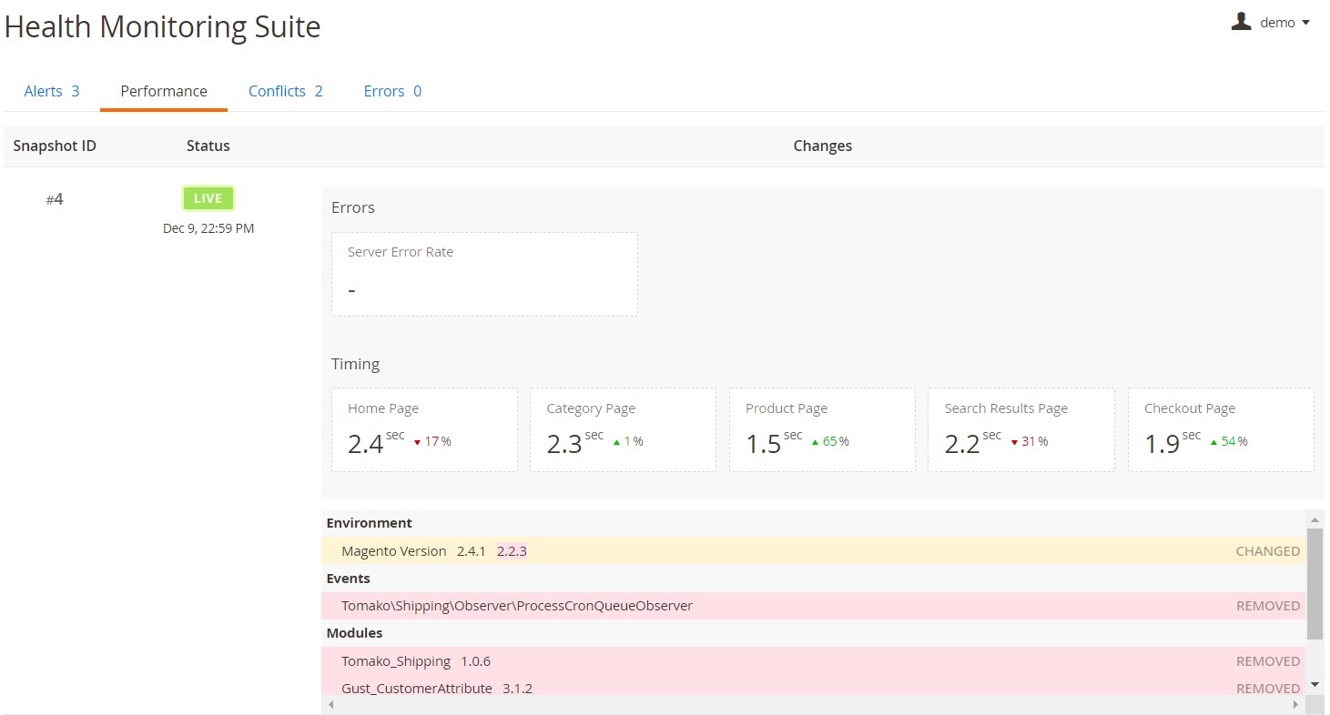1330x715 pixels.
Task: Select the Server Error Rate card
Action: (x=484, y=274)
